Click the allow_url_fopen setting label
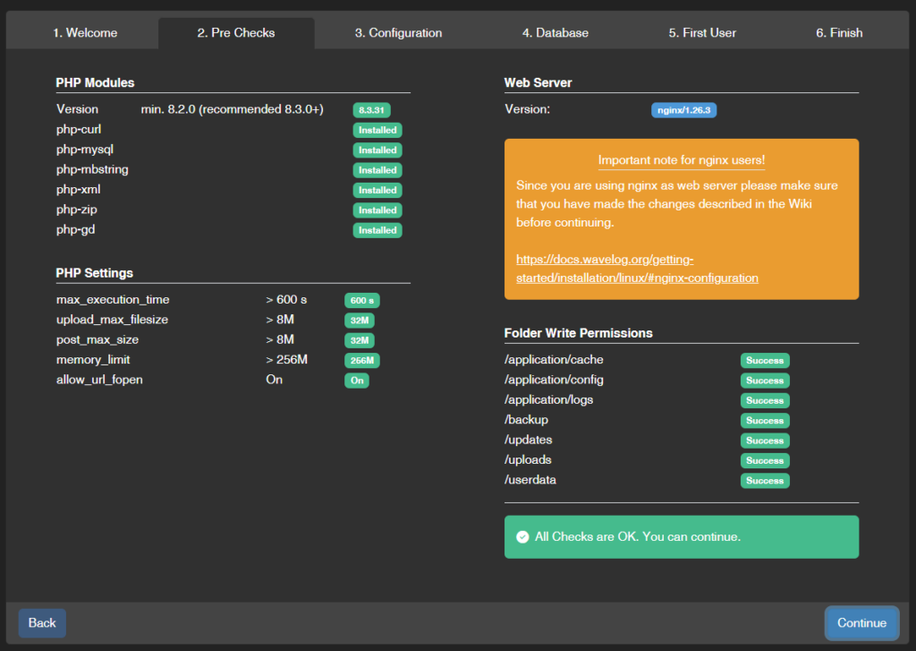 coord(99,380)
